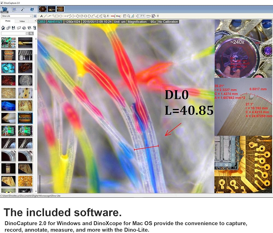
Task: Switch to the Photo tab
Action: click(x=8, y=21)
